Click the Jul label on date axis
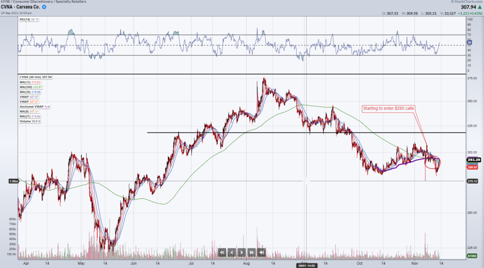The height and width of the screenshot is (268, 484). click(191, 263)
